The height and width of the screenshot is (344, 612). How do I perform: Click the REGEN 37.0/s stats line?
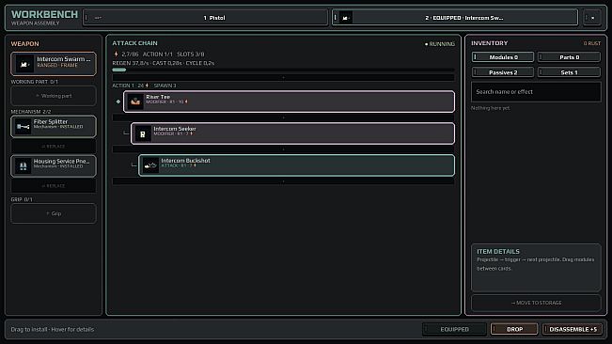pos(164,63)
